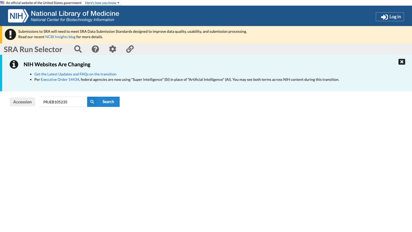412x232 pixels.
Task: Open the NCBI Insights blog link
Action: (x=61, y=37)
